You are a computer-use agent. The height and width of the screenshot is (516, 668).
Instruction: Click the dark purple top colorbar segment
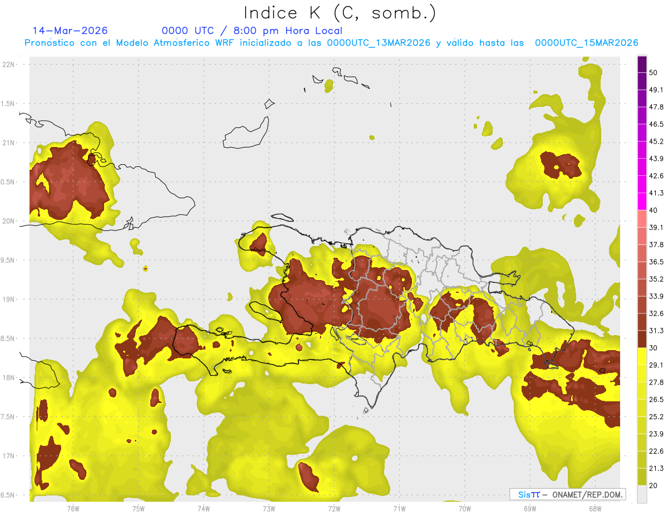[642, 64]
